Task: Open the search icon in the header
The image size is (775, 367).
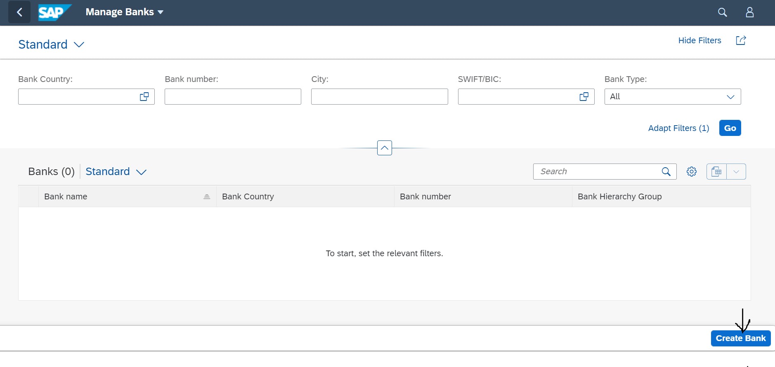Action: (x=722, y=12)
